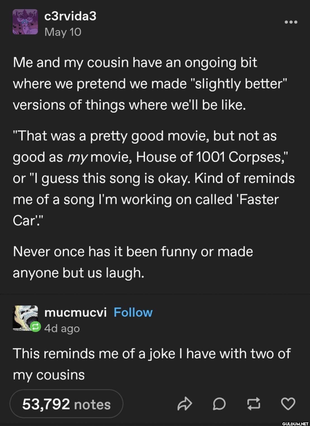Click mucmucvi's "This reminds me of a joke" reply
This screenshot has width=310, height=426.
click(152, 364)
